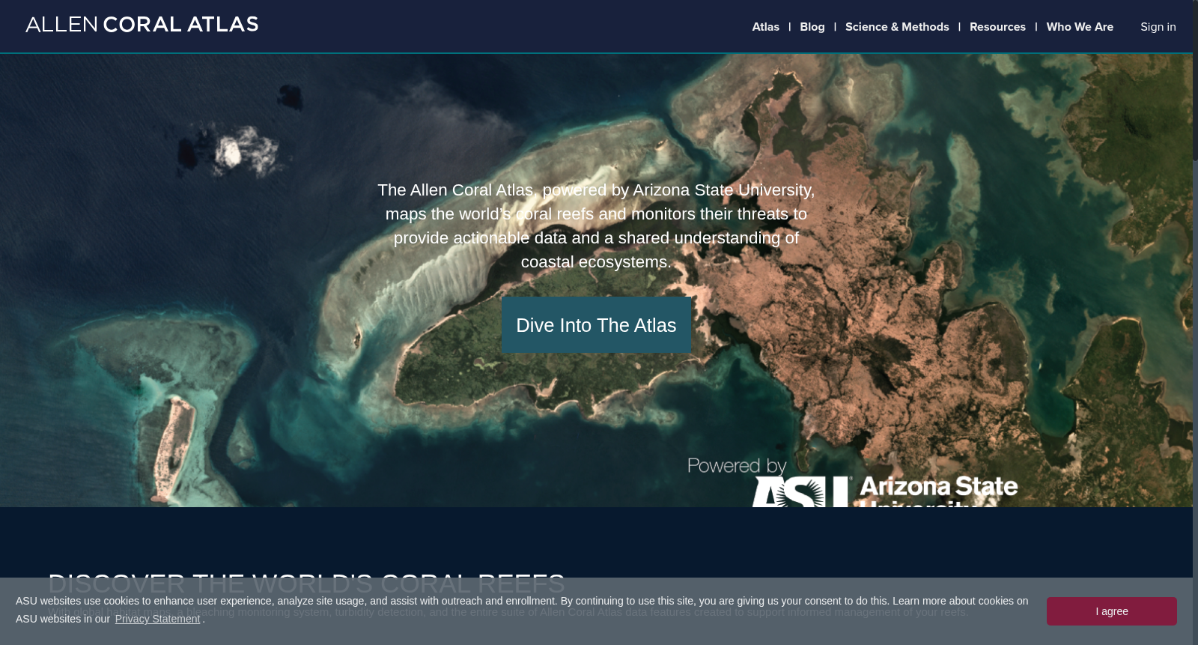Click the Allen Coral Atlas logo
The image size is (1198, 645).
tap(142, 25)
